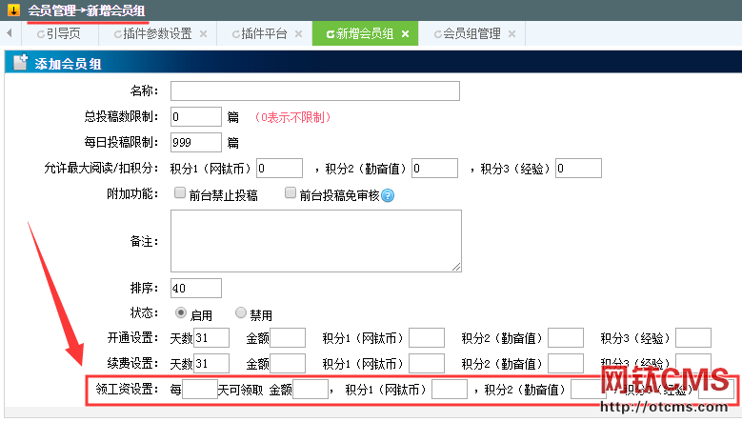Click the refresh icon on the 新增会员组 tab
Viewport: 742px width, 422px height.
(331, 34)
